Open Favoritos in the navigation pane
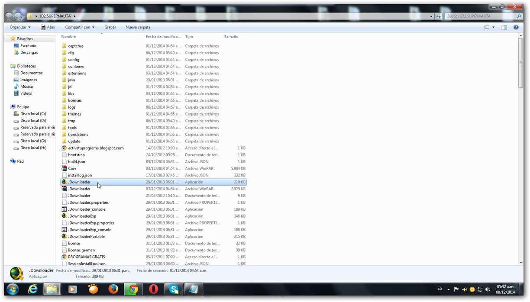530x302 pixels. 25,39
